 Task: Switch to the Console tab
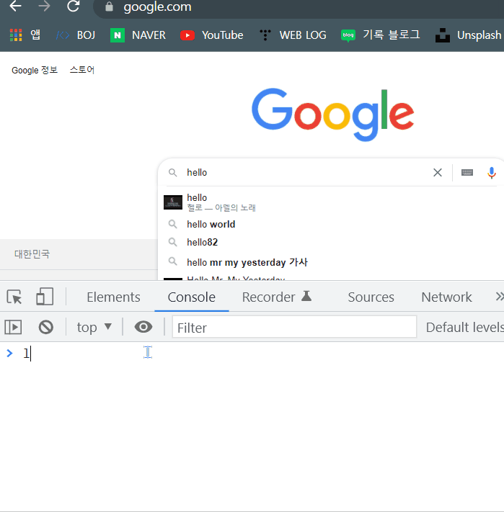point(192,297)
